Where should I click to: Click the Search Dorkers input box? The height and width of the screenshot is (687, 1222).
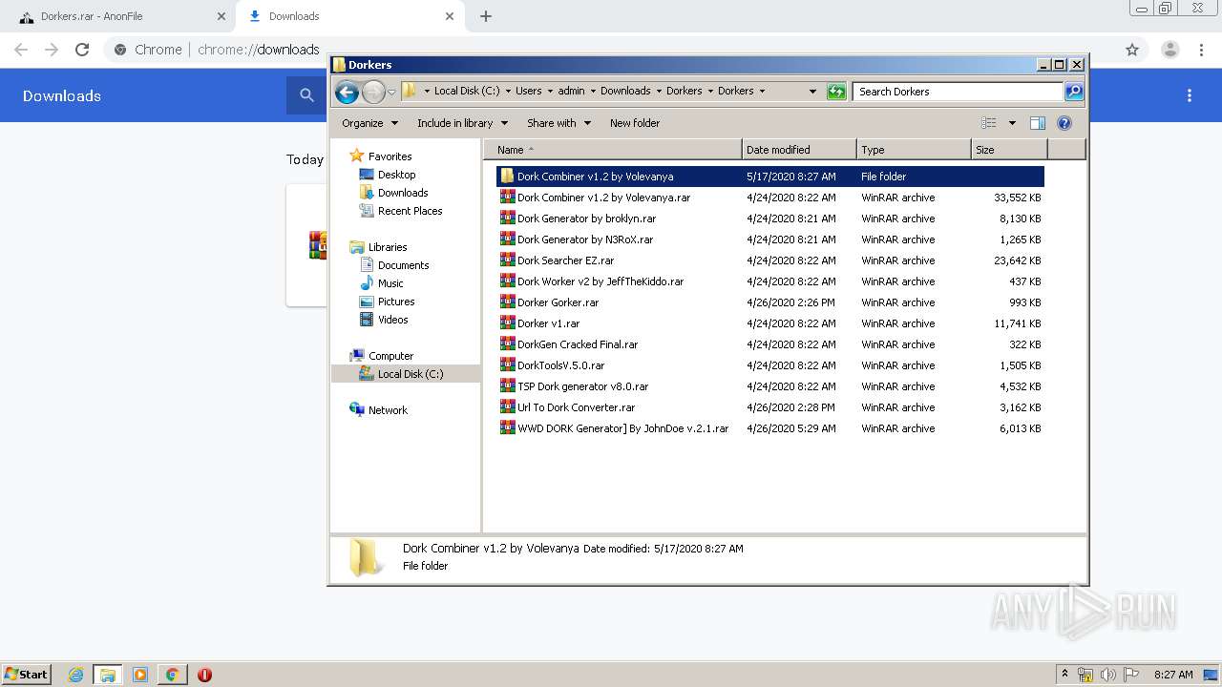958,92
